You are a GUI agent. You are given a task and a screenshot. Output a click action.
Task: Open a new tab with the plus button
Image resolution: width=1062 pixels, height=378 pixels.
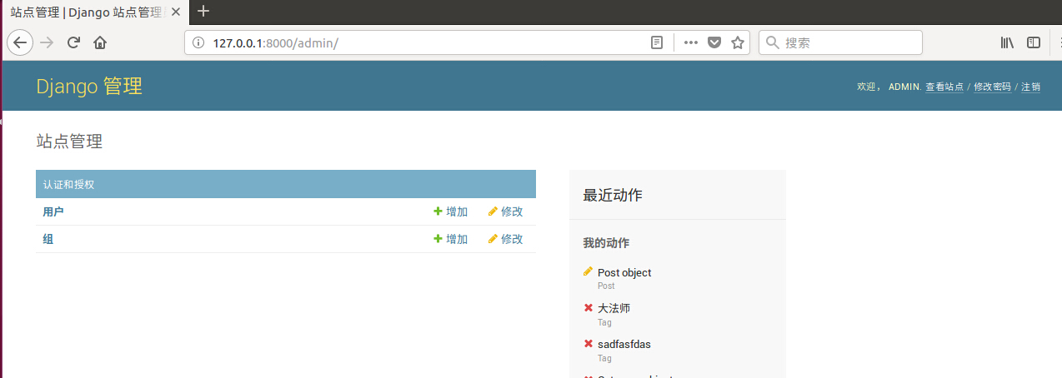click(x=203, y=12)
